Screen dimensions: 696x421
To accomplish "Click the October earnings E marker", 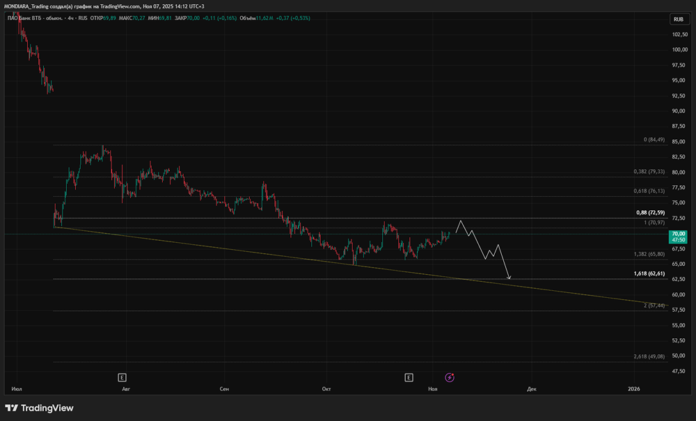I will (409, 377).
